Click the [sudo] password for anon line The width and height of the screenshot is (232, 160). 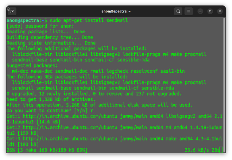click(x=40, y=26)
